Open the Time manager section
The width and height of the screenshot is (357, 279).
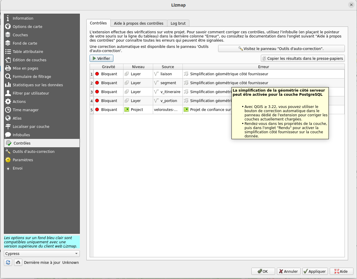pyautogui.click(x=42, y=110)
